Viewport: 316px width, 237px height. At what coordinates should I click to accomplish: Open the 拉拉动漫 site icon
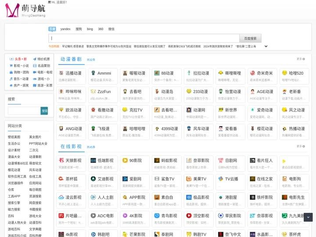click(x=189, y=73)
